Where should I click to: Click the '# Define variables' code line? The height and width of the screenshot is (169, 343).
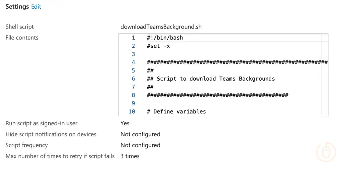pyautogui.click(x=176, y=112)
